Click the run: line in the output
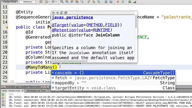 click(11, 94)
